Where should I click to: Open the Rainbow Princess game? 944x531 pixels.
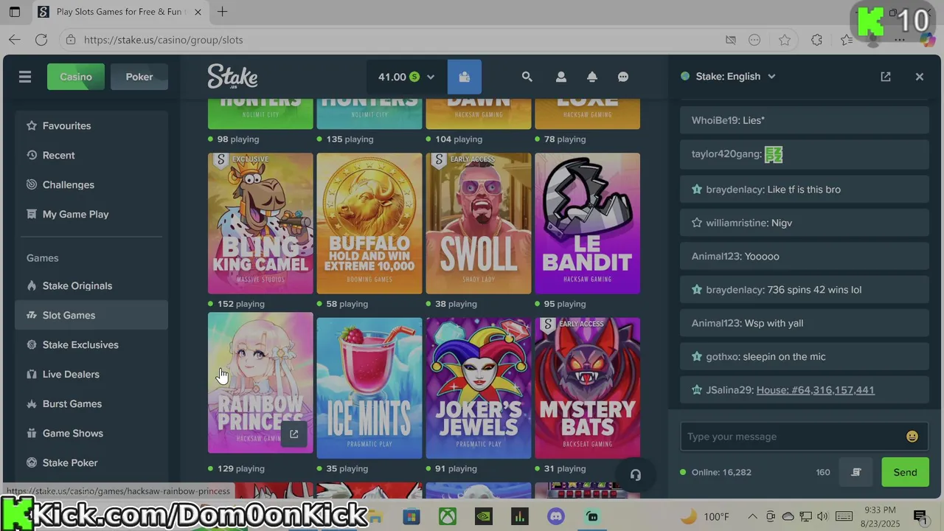(260, 383)
